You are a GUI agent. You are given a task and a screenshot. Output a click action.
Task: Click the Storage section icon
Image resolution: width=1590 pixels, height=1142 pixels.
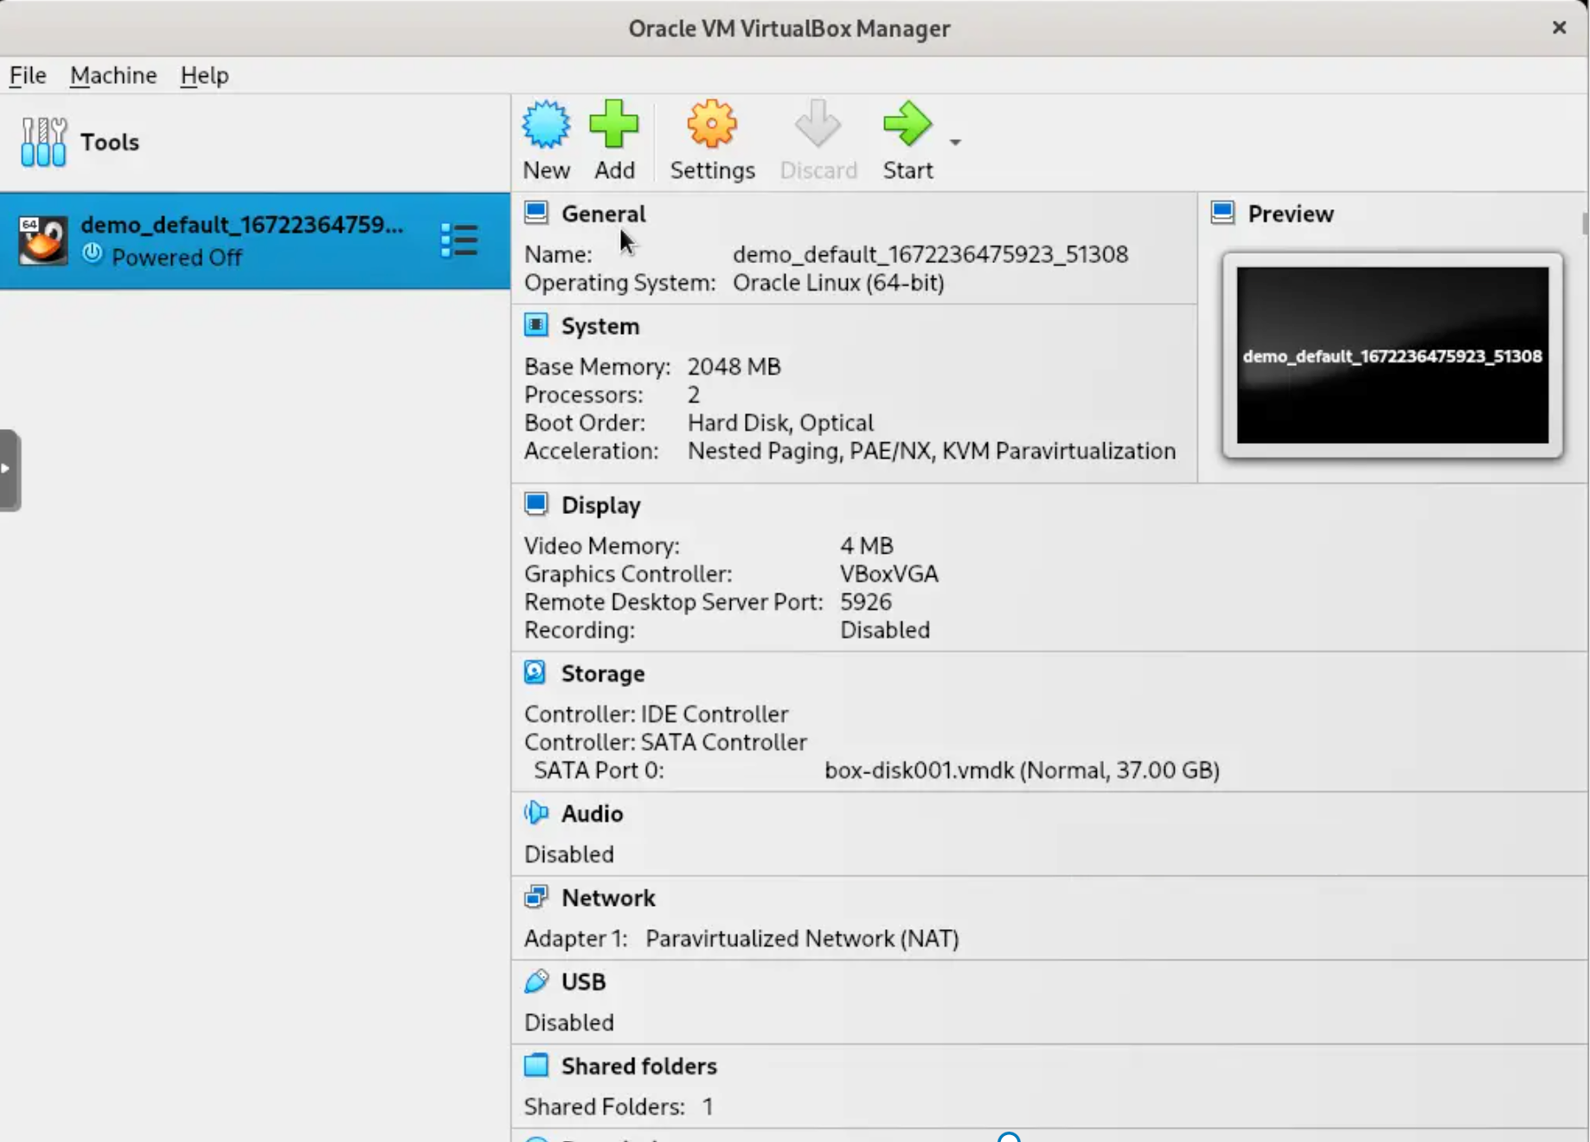pyautogui.click(x=536, y=672)
